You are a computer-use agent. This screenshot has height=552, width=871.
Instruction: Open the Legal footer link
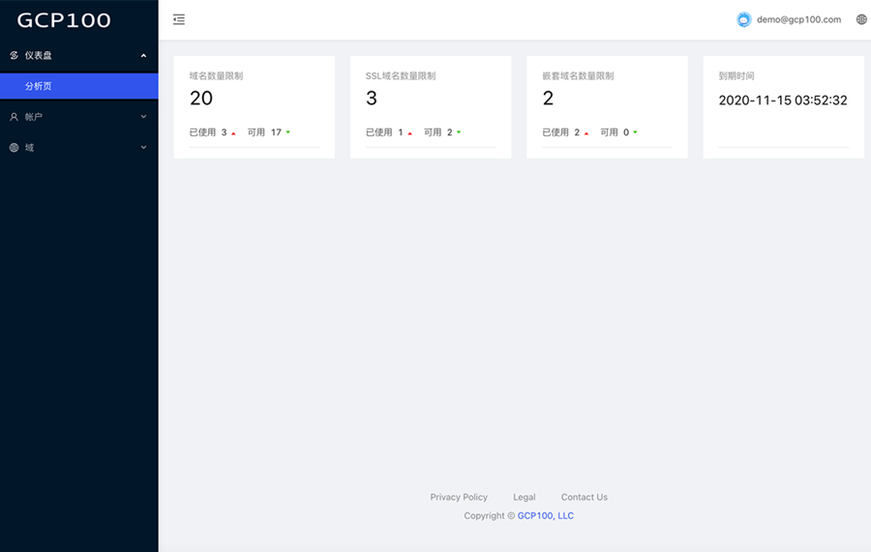coord(524,497)
